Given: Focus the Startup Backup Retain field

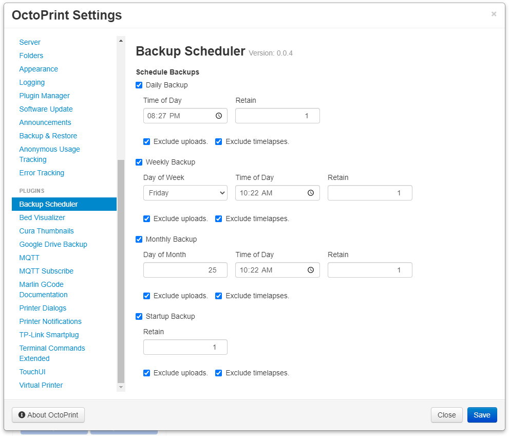Looking at the screenshot, I should click(x=185, y=347).
